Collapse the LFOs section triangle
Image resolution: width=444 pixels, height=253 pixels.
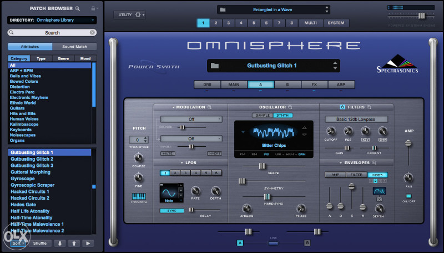[182, 163]
